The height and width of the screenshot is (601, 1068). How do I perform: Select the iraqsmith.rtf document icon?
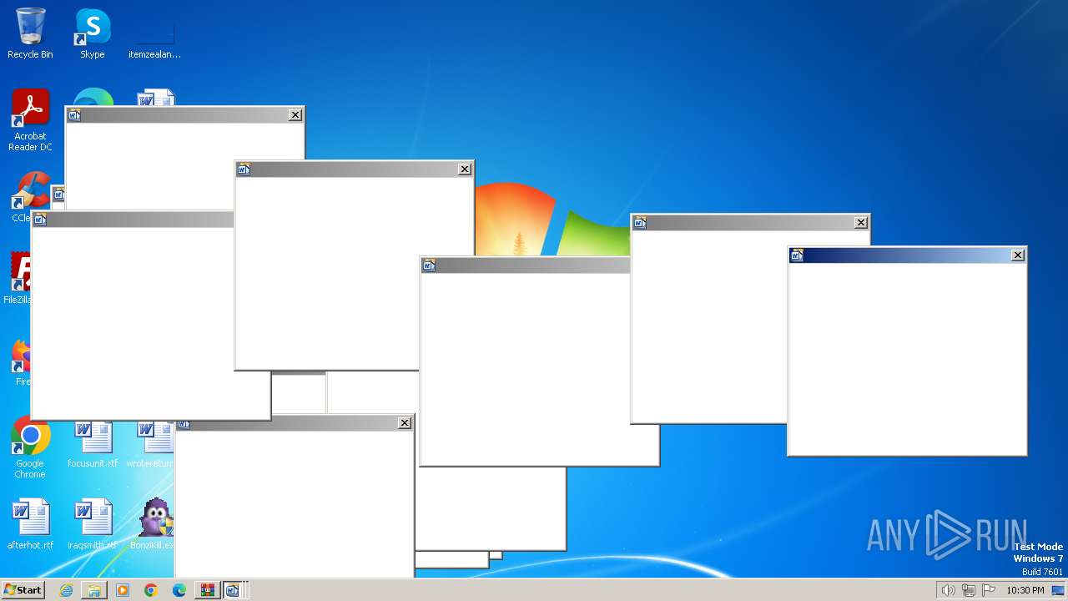pyautogui.click(x=93, y=524)
